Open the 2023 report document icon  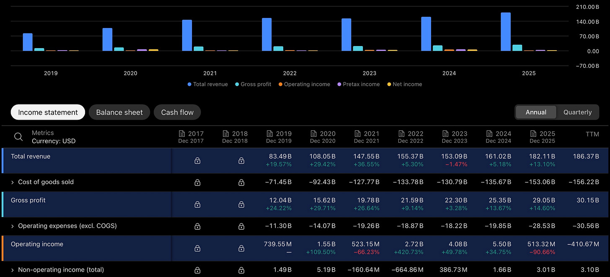point(445,133)
